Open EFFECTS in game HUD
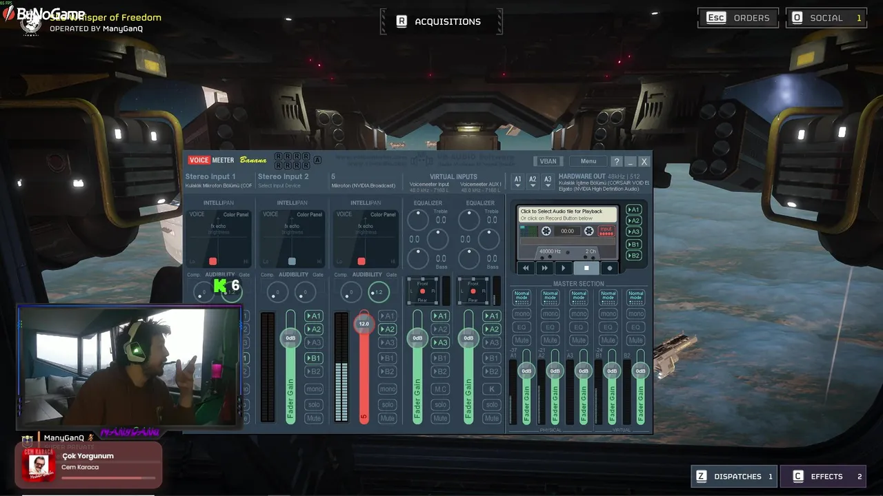Viewport: 883px width, 496px height. tap(824, 476)
